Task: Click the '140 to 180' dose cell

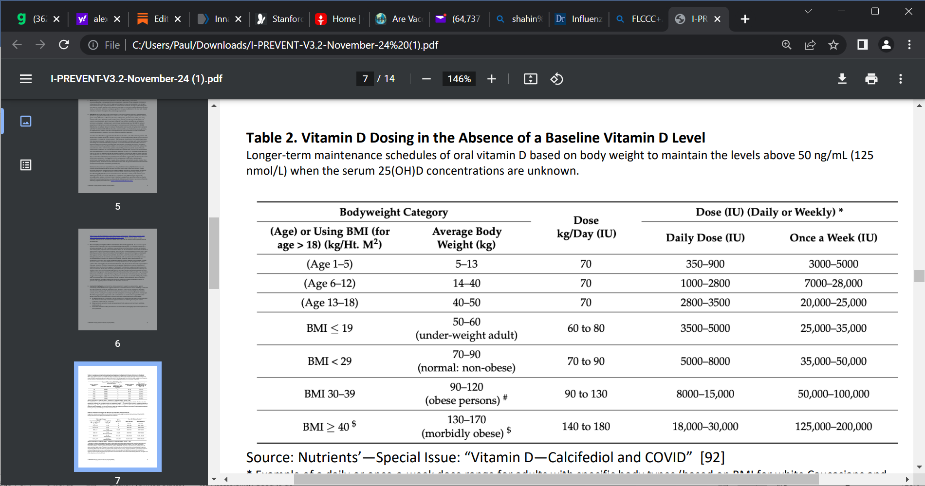Action: pos(586,427)
